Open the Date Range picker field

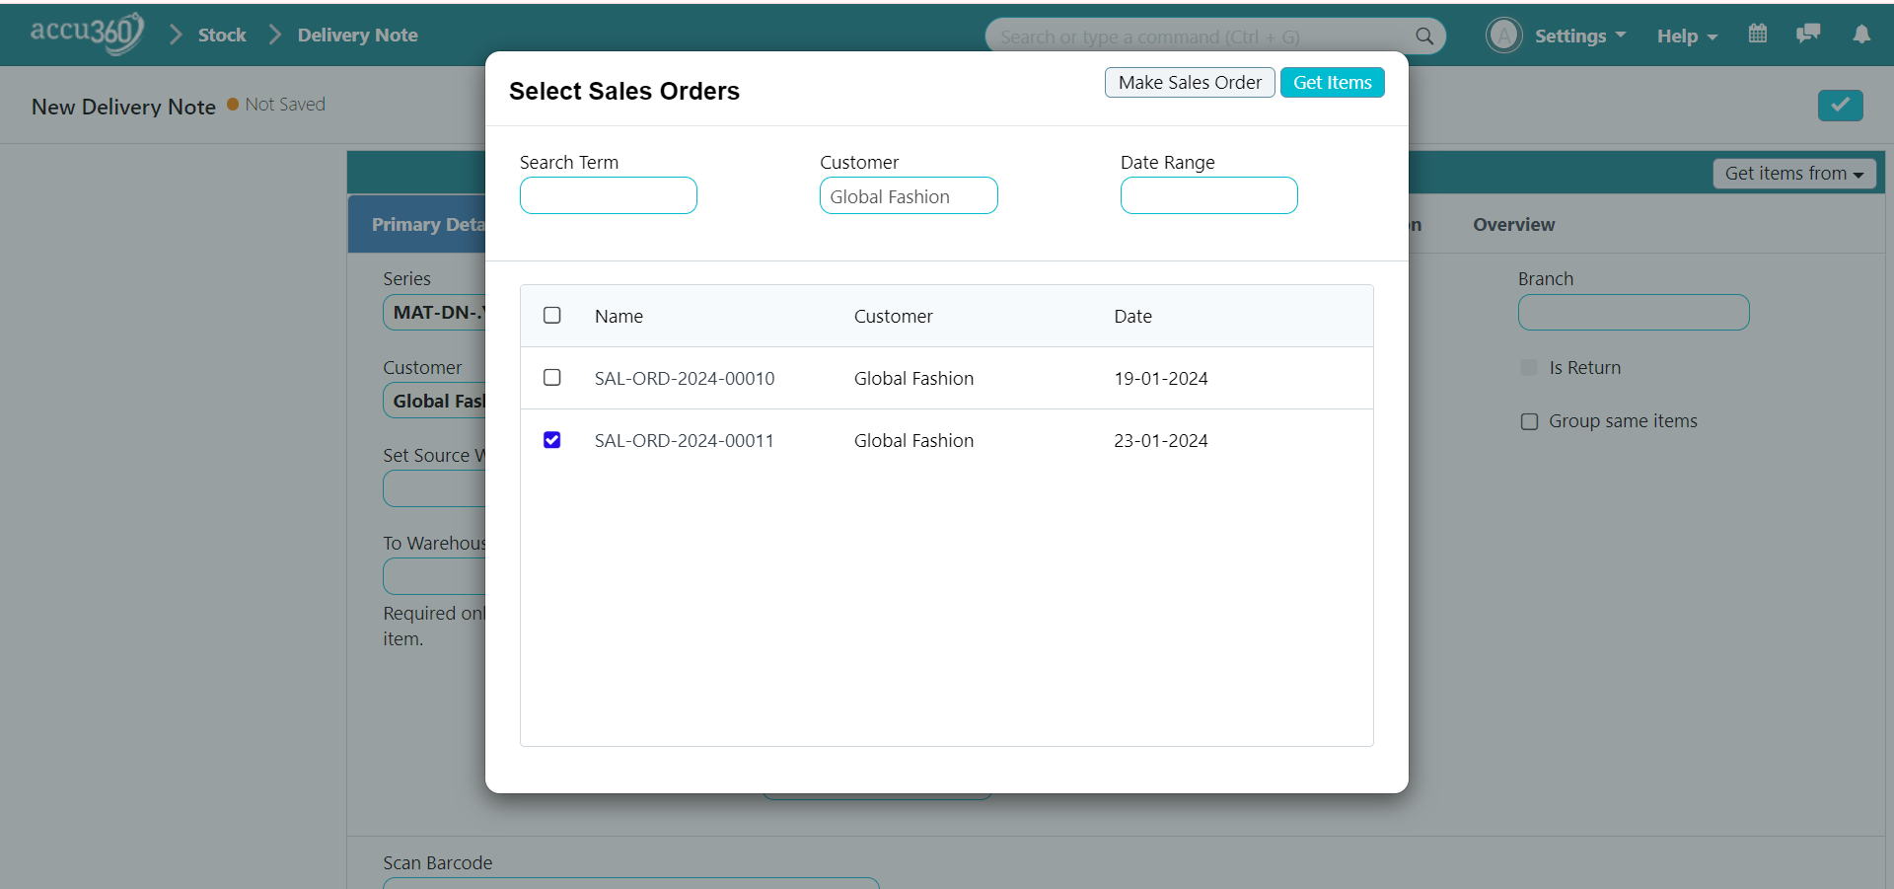(x=1208, y=195)
